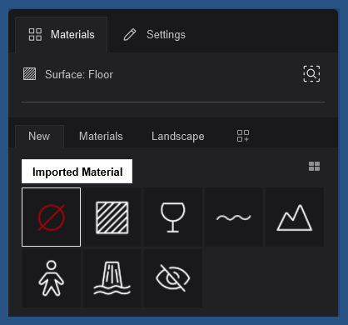Pick the waterfall material icon

[112, 278]
